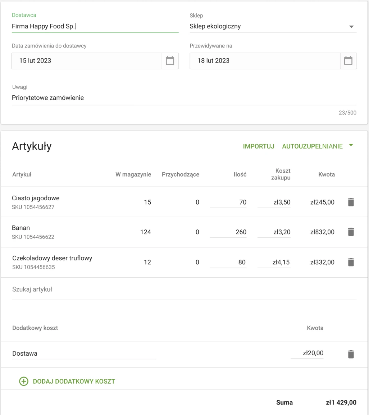Remove Banan item with trash icon
Viewport: 369px width, 415px height.
pyautogui.click(x=351, y=232)
